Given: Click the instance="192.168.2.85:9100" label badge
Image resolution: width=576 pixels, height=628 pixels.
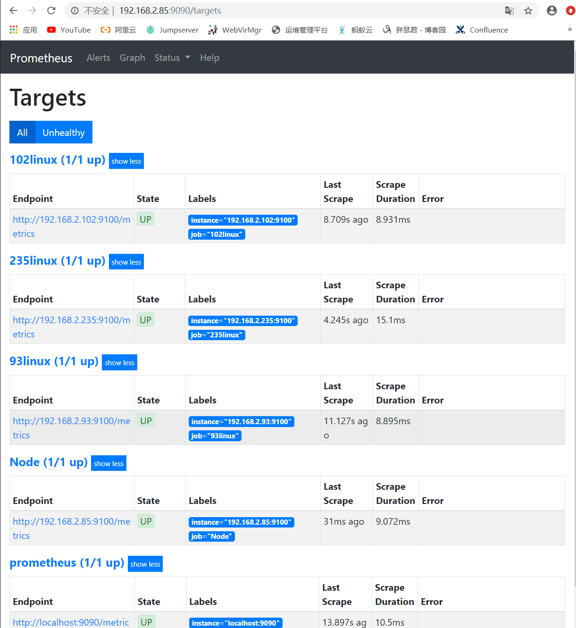Looking at the screenshot, I should coord(242,522).
